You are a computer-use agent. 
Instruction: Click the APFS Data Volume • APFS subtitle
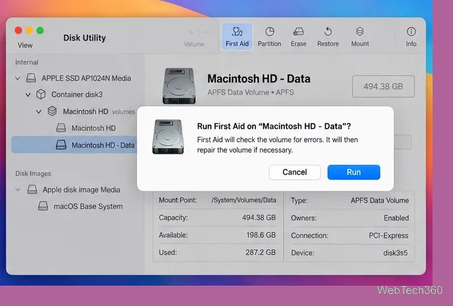[250, 92]
